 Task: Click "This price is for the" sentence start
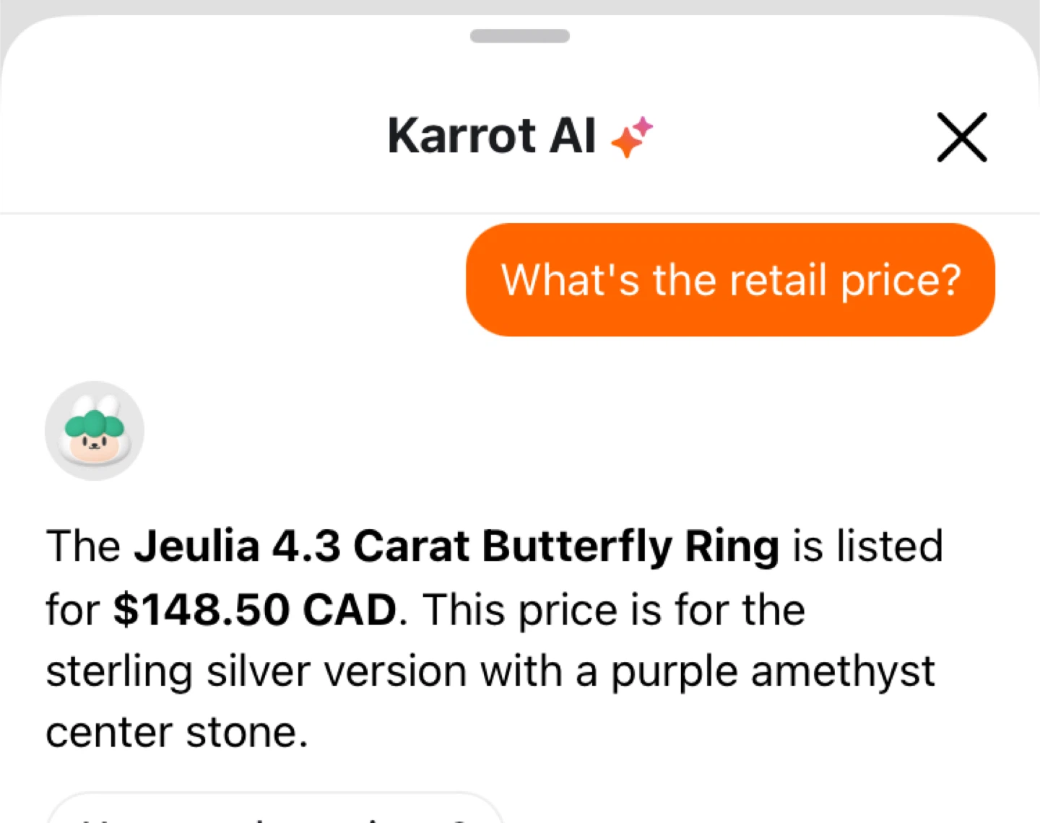point(614,609)
